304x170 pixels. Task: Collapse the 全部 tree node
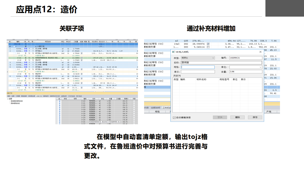tap(8, 99)
